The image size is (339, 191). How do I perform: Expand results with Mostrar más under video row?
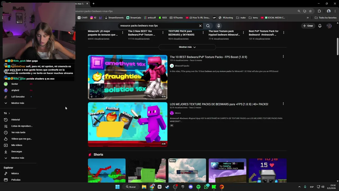tap(187, 47)
